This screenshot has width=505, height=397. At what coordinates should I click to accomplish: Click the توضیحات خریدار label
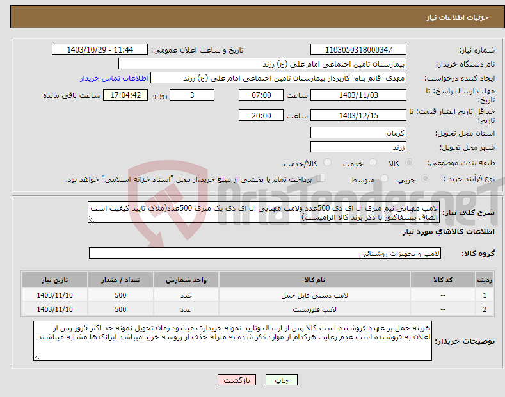click(x=465, y=341)
